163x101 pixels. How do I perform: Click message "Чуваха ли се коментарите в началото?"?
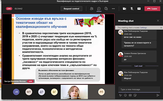point(137,44)
